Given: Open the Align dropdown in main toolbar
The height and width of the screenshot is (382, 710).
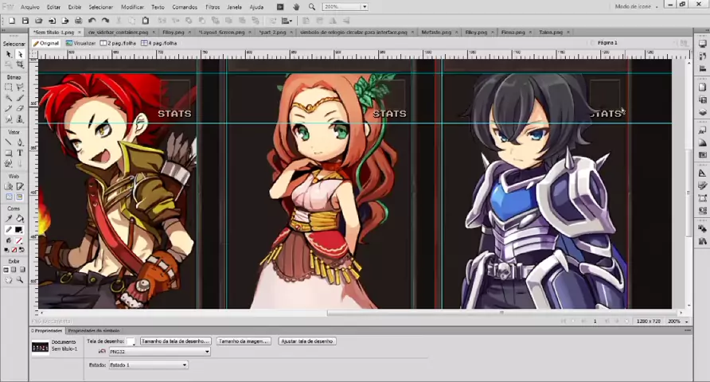Looking at the screenshot, I should click(287, 21).
